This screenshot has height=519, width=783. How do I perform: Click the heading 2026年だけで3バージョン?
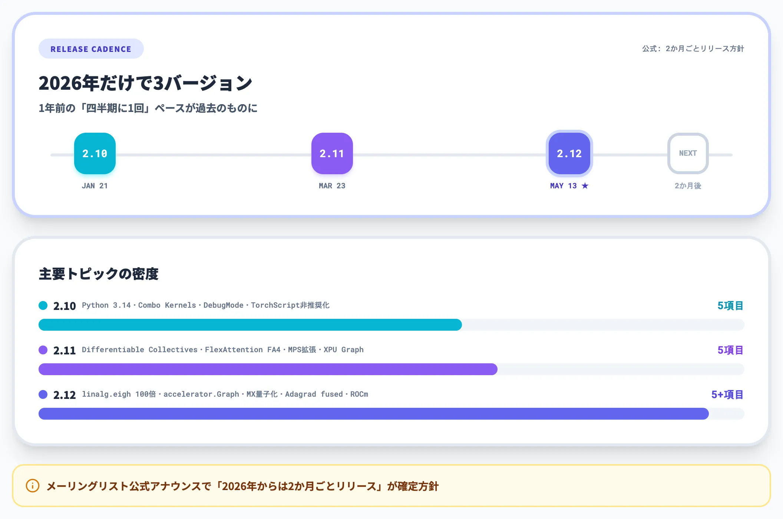[145, 83]
